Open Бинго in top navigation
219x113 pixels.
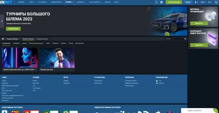108,2
